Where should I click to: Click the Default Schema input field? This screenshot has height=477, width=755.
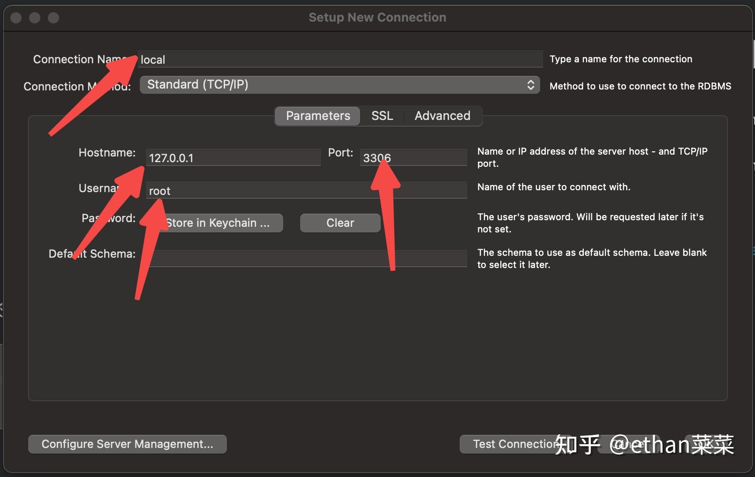point(306,259)
